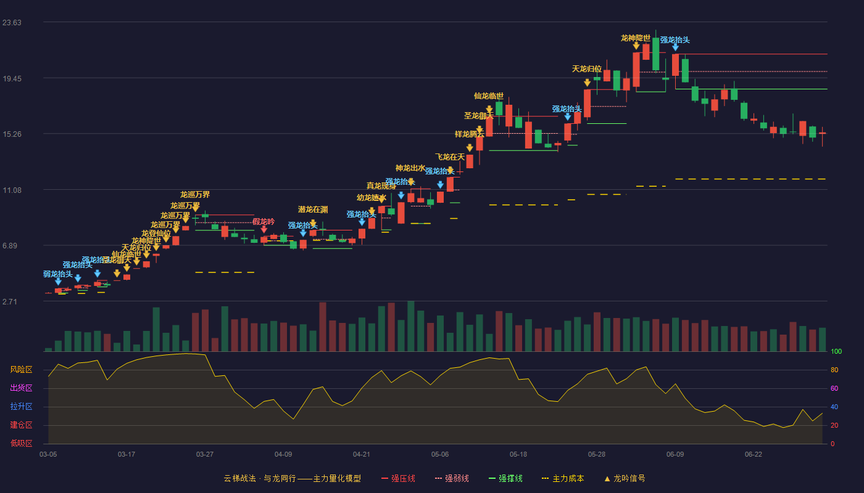Screen dimensions: 864x493
Task: Click the 06-22 date label
Action: coord(754,454)
